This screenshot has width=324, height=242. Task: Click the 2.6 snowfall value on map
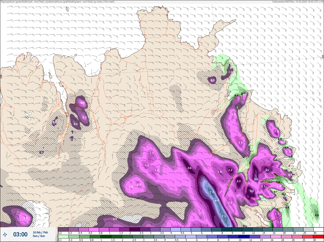(189, 168)
